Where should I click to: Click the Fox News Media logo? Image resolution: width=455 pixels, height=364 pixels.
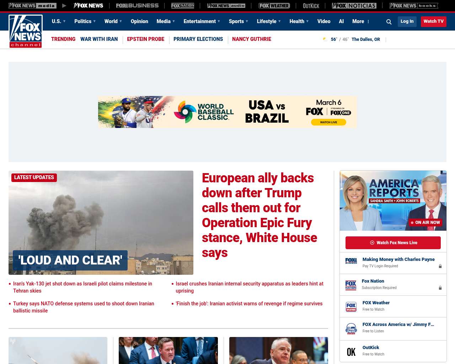(32, 6)
